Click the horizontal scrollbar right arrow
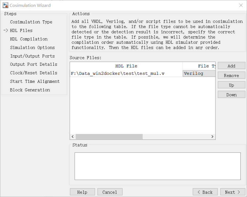Image resolution: width=247 pixels, height=197 pixels. [212, 136]
